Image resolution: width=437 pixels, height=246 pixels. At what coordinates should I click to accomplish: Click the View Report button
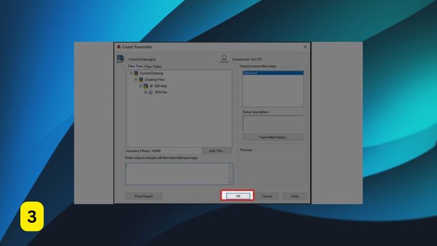[144, 196]
